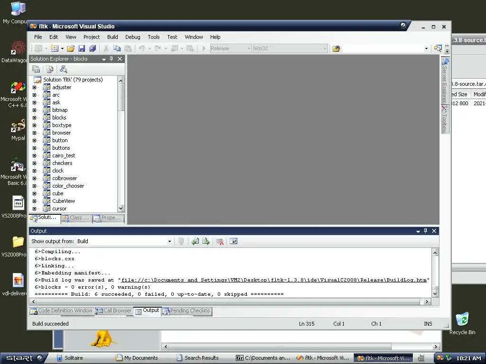
Task: Click Output panel horizontal scroll right arrow
Action: pyautogui.click(x=427, y=301)
